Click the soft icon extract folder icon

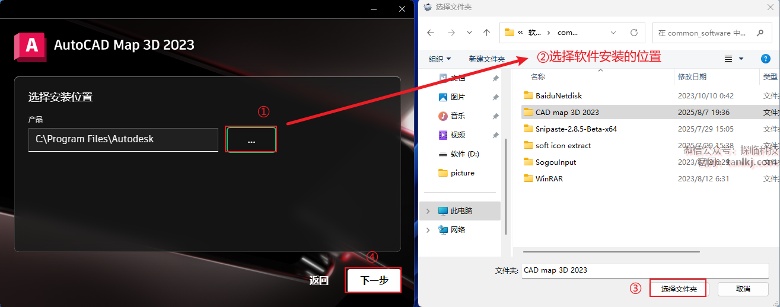[529, 145]
